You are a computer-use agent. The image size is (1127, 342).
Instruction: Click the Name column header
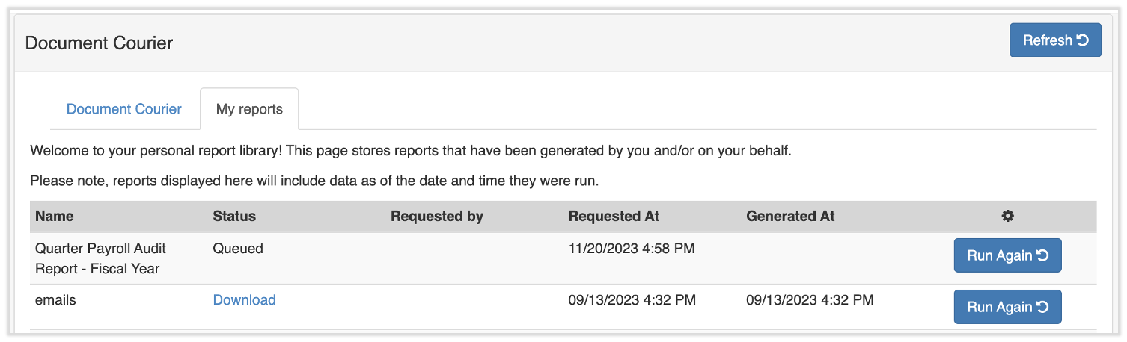[55, 217]
